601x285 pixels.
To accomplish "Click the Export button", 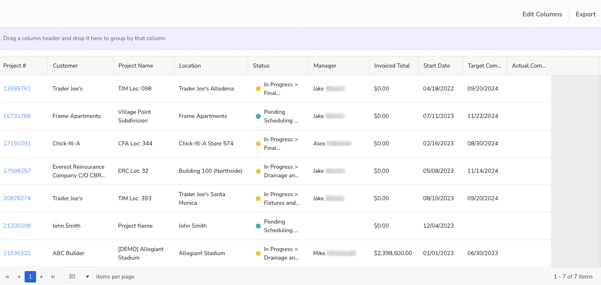I will pos(585,14).
